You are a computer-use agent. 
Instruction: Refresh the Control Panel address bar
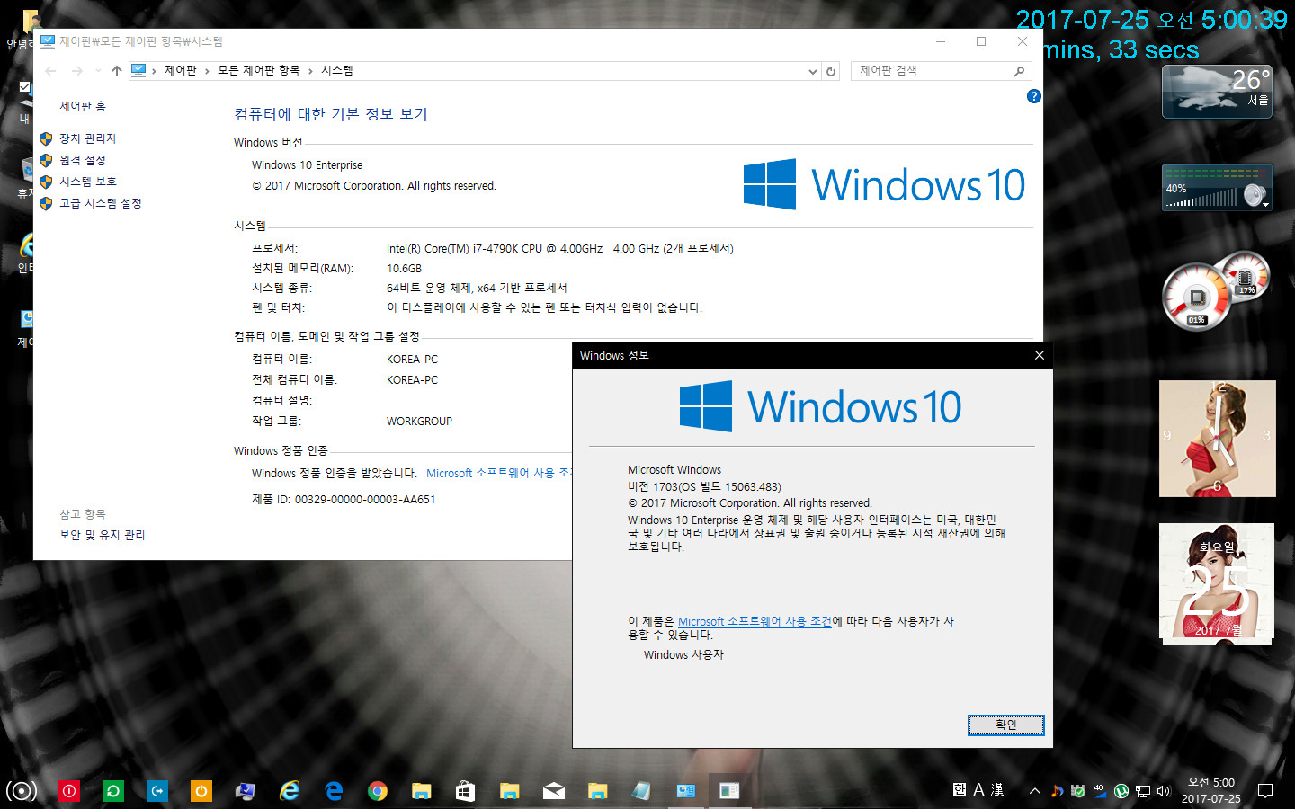coord(831,71)
